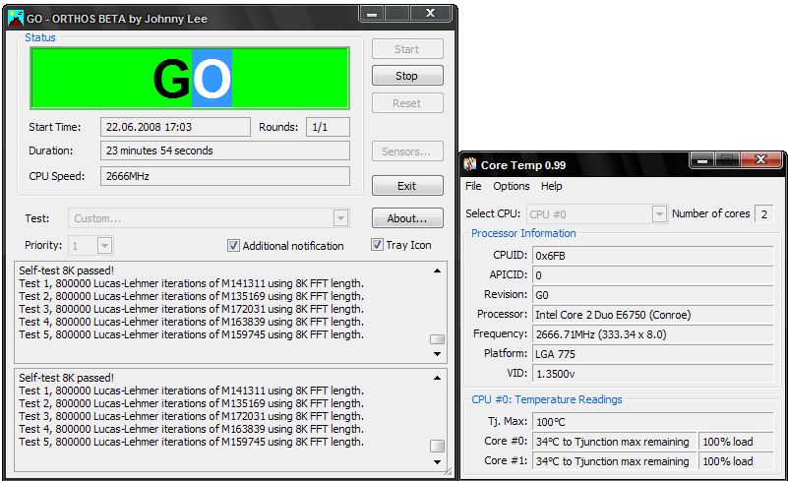Open the Priority dropdown
788x481 pixels.
pyautogui.click(x=91, y=246)
